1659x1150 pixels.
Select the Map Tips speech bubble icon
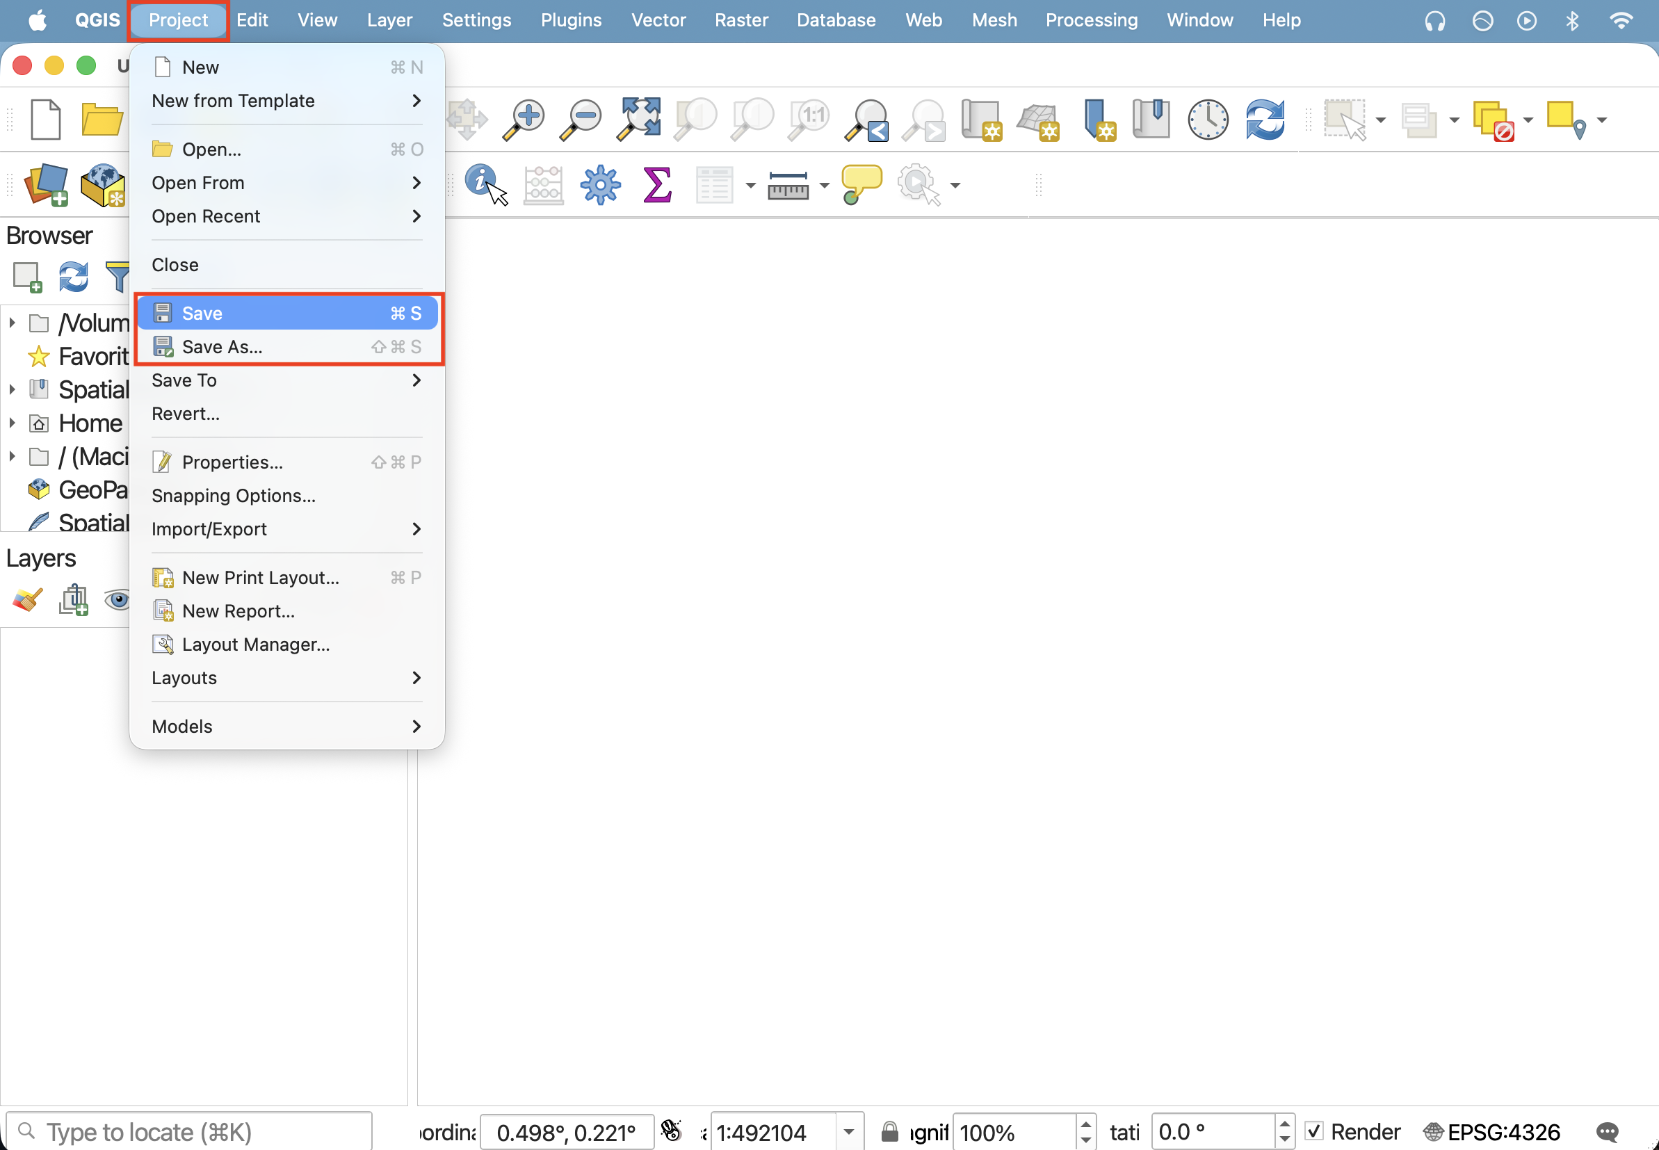pos(861,184)
